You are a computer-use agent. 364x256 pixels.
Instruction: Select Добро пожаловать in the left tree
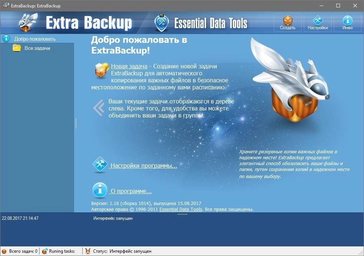coord(35,39)
